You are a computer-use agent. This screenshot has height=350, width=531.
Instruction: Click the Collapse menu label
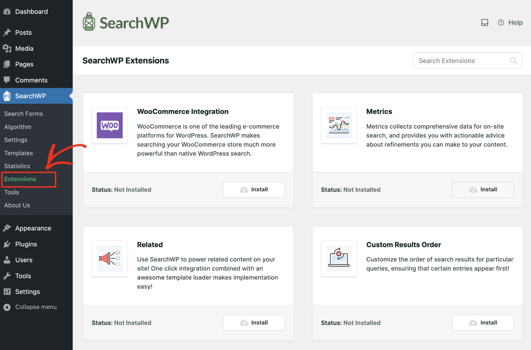coord(36,307)
